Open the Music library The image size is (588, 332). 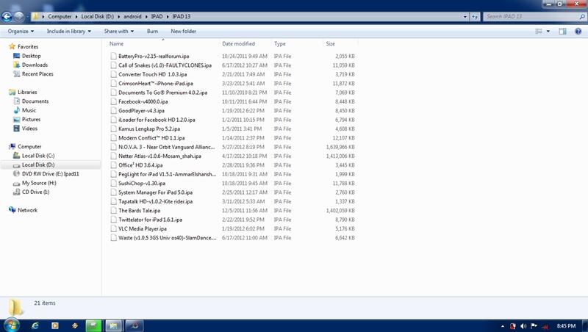tap(29, 110)
